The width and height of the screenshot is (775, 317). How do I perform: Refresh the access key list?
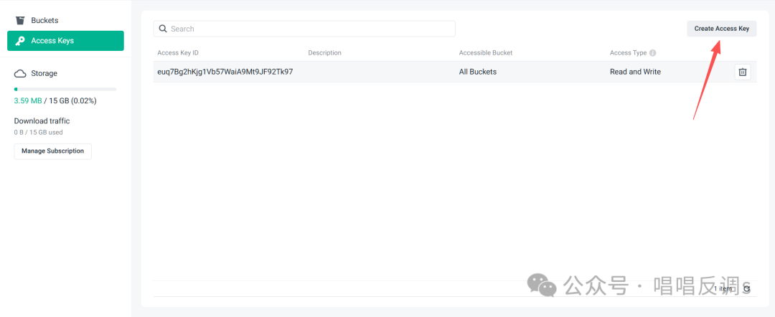click(x=747, y=288)
